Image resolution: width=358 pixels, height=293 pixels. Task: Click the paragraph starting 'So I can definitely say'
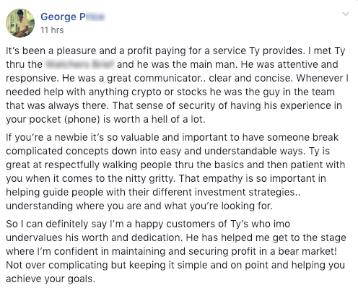click(176, 251)
